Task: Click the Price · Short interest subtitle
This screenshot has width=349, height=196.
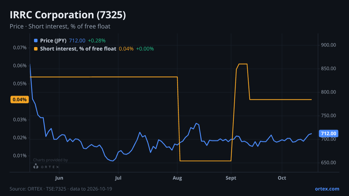Action: tap(60, 26)
